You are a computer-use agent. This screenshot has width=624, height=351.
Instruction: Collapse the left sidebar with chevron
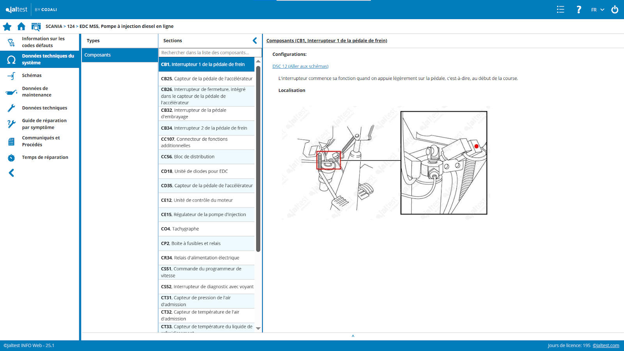coord(11,173)
